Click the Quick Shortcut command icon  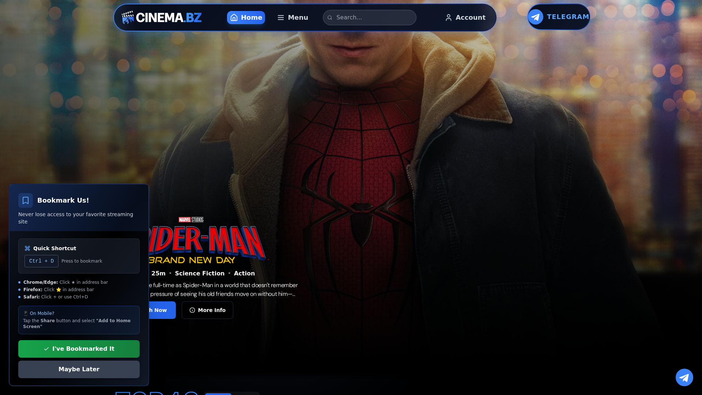(27, 248)
